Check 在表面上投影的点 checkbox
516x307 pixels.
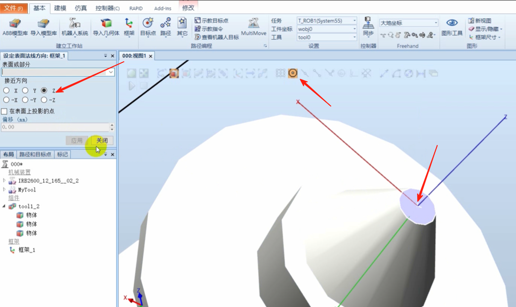[x=4, y=111]
